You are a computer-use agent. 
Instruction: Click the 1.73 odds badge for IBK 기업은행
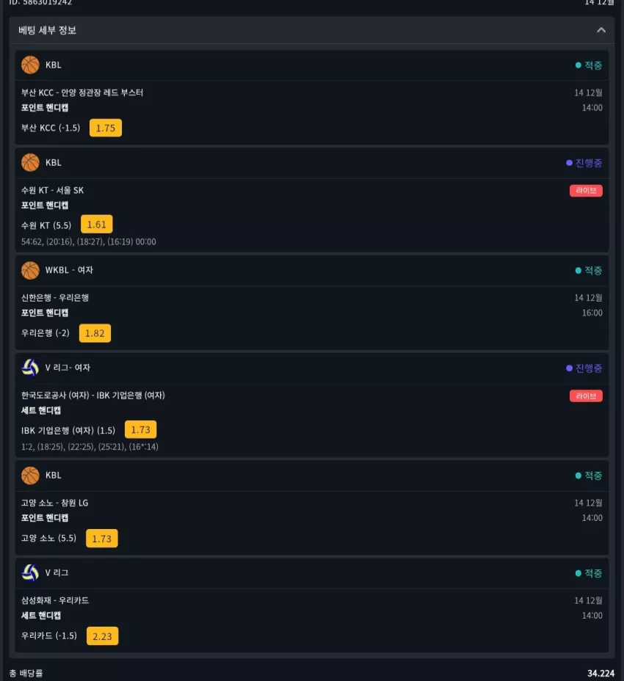140,429
